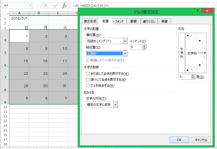The width and height of the screenshot is (217, 149).
Task: Open the 文字の方向 dropdown
Action: (x=116, y=105)
